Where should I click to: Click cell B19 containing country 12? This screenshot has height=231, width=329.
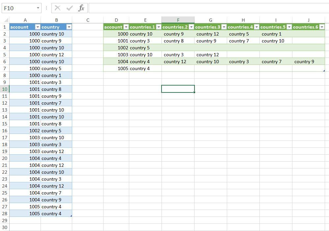click(56, 151)
